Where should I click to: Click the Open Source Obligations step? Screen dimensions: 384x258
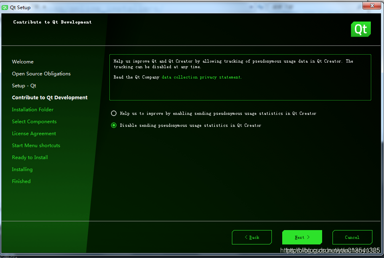41,74
